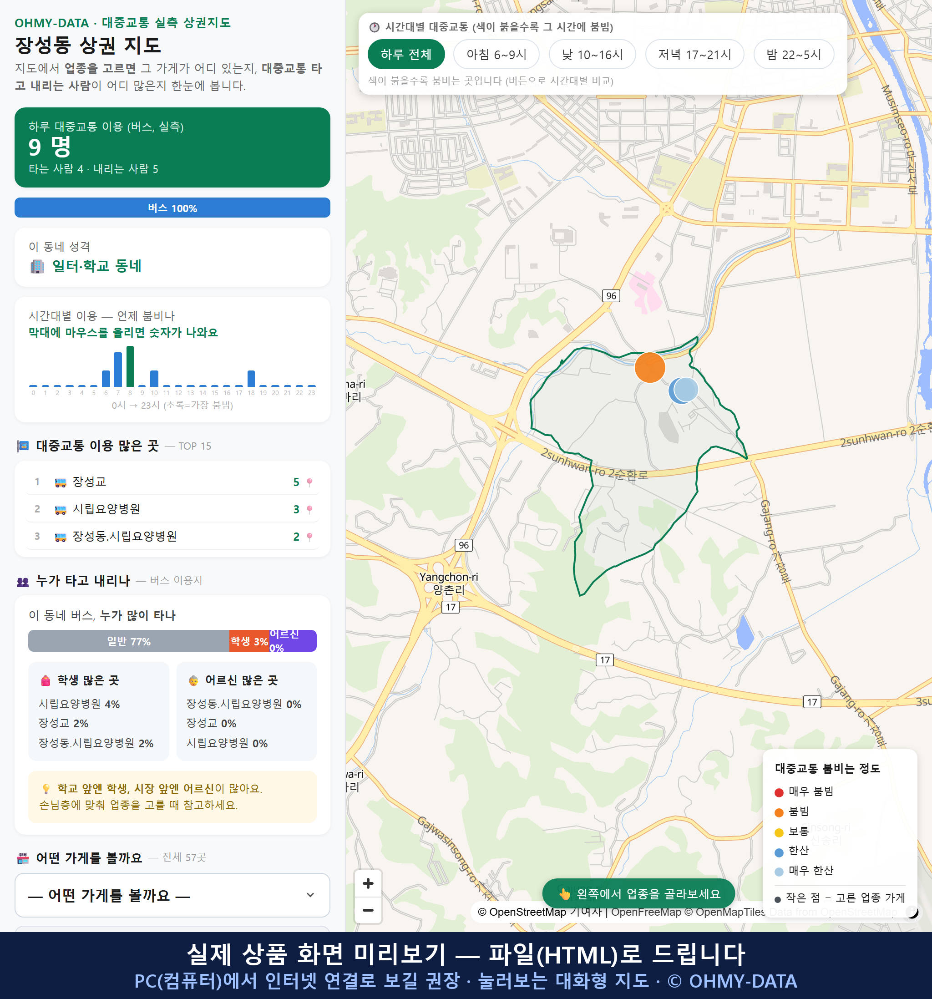
Task: Click the clock icon in 시간대별 대중교통 header
Action: (374, 27)
